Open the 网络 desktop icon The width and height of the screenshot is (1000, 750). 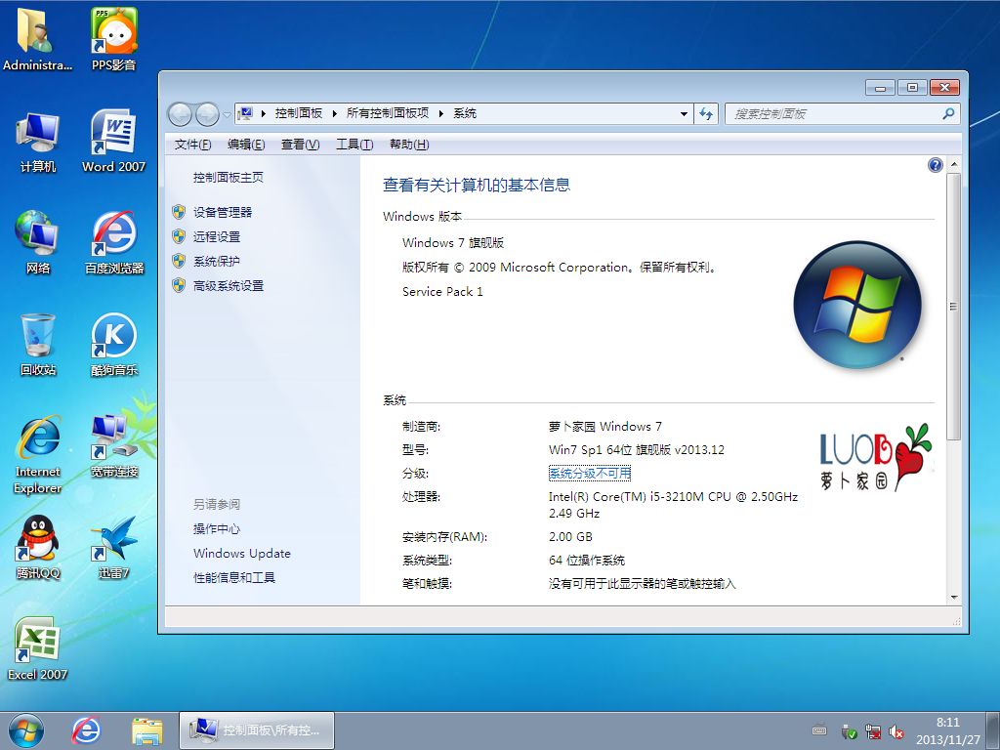coord(38,242)
